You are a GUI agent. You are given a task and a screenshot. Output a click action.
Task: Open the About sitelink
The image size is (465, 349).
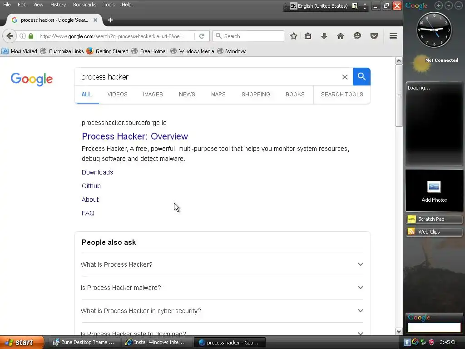[90, 200]
